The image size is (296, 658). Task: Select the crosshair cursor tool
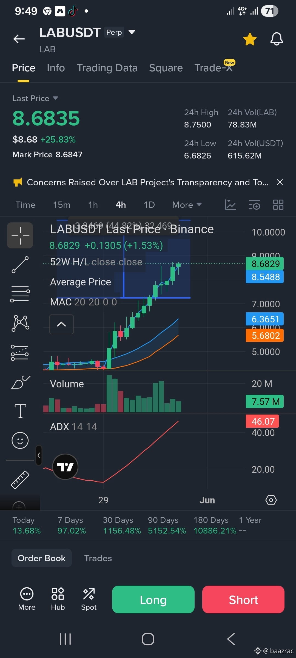coord(20,235)
